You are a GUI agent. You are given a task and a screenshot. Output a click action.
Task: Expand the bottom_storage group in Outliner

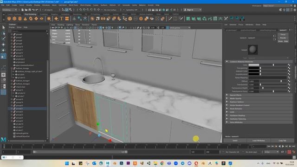pos(12,68)
